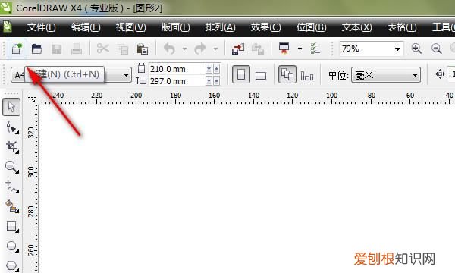Select the Zoom tool in toolbox

12,167
